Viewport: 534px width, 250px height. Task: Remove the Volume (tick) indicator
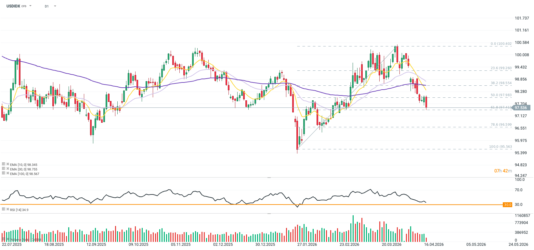(x=7, y=239)
